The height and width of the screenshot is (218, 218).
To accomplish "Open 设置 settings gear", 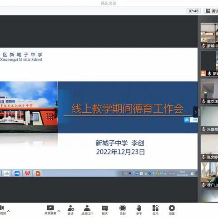I will [172, 210].
